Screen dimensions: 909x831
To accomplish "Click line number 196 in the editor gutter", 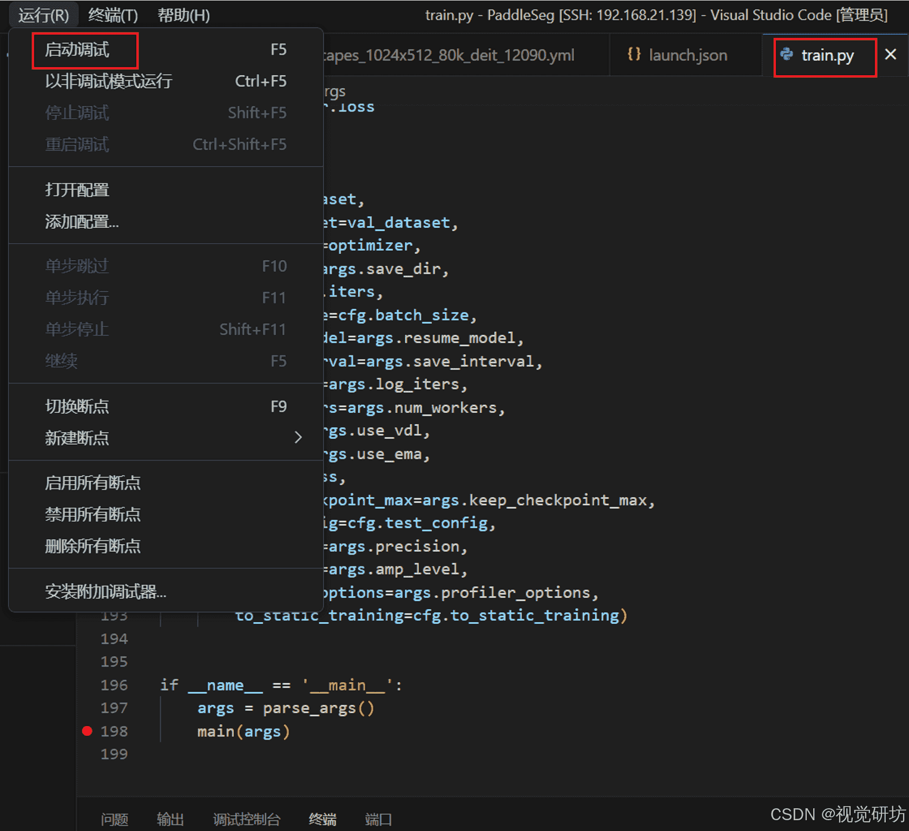I will (114, 684).
